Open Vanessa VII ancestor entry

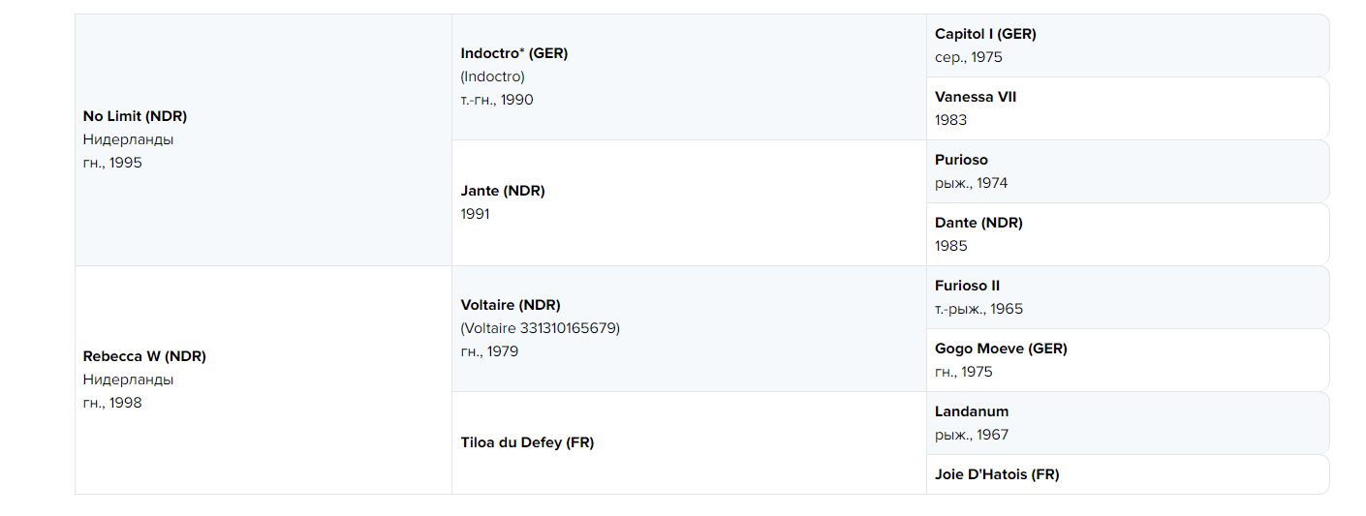pos(976,97)
